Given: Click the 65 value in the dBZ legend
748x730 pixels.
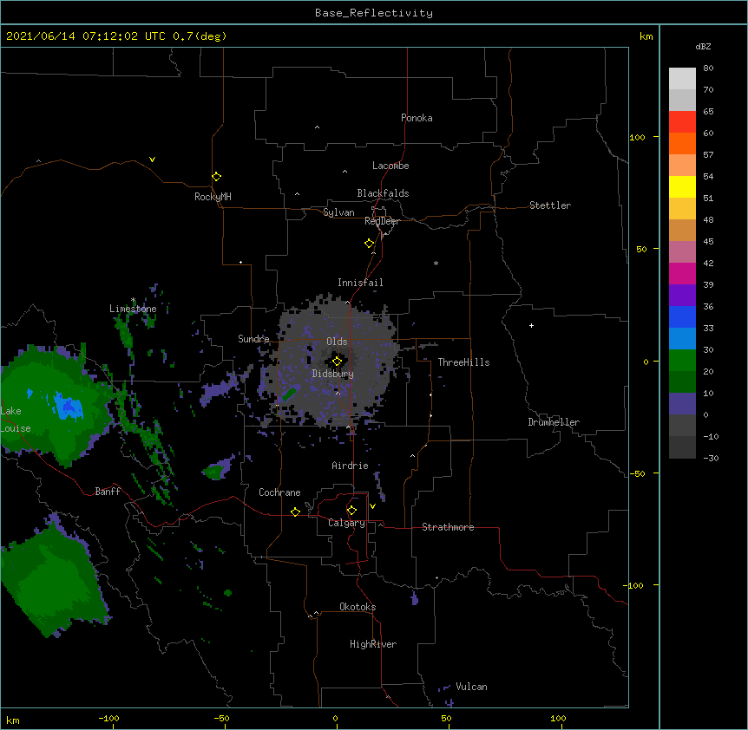Looking at the screenshot, I should click(x=708, y=112).
